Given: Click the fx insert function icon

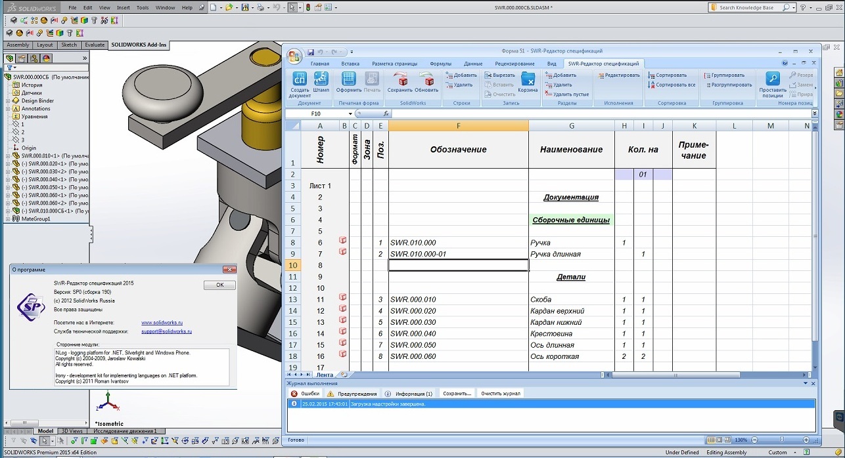Looking at the screenshot, I should click(x=386, y=114).
